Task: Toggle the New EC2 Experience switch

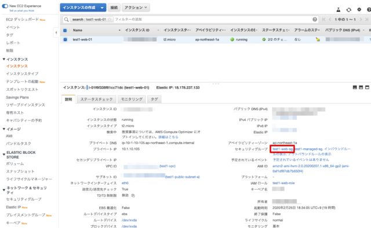Action: 5,6
